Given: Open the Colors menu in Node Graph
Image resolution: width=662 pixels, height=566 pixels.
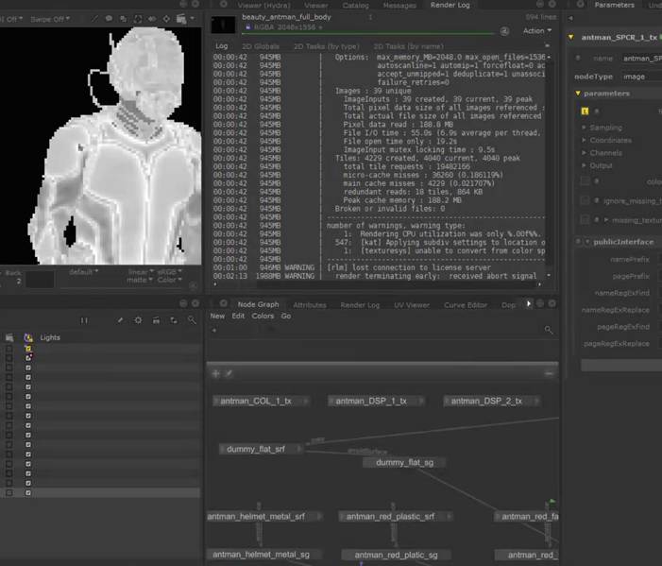Looking at the screenshot, I should click(263, 317).
